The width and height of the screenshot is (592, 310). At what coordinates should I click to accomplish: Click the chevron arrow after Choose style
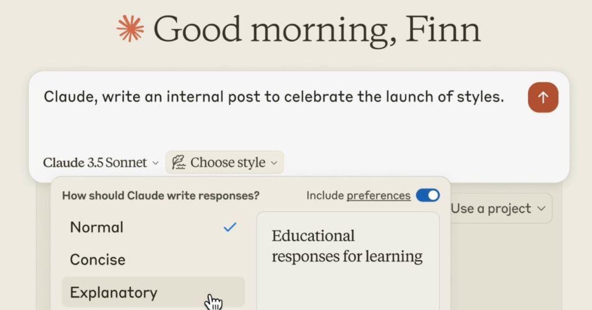point(274,163)
